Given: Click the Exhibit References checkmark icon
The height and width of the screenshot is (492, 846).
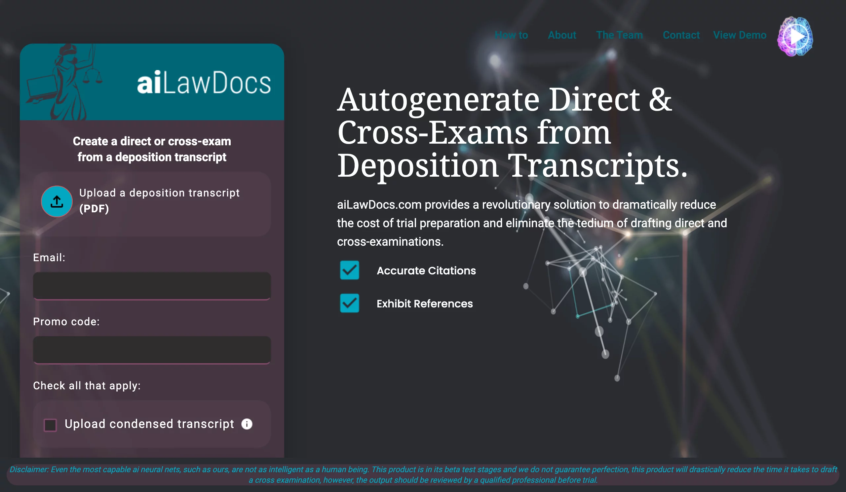Looking at the screenshot, I should 349,303.
